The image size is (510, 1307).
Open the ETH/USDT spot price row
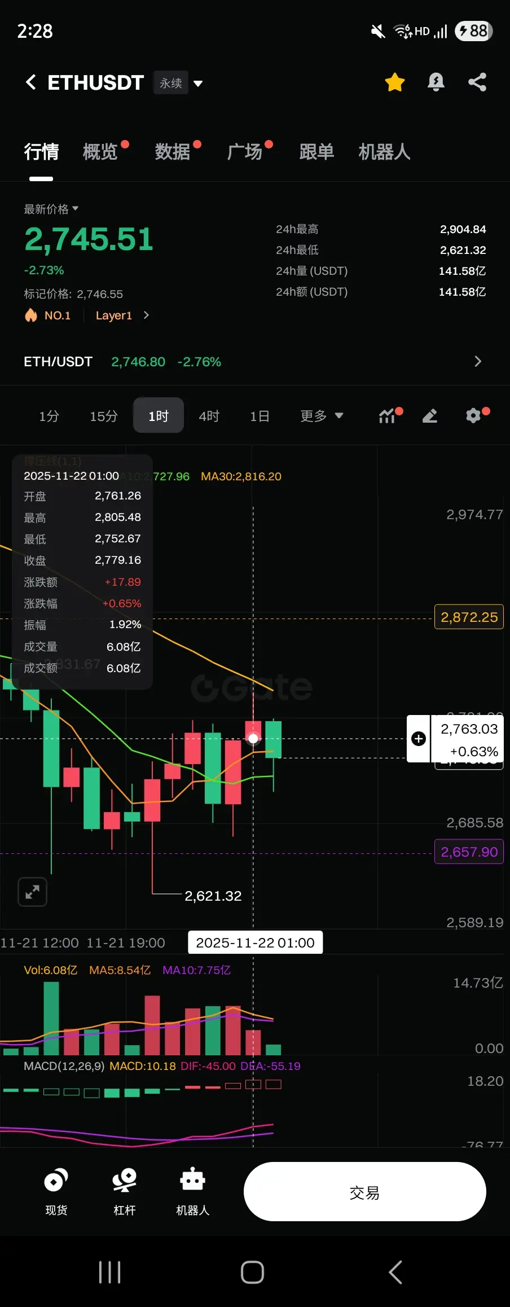pos(255,362)
